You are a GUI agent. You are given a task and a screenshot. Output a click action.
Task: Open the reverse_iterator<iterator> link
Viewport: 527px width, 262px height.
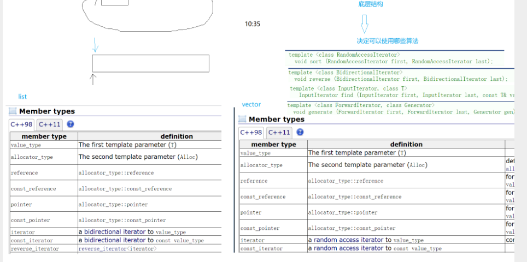[118, 249]
